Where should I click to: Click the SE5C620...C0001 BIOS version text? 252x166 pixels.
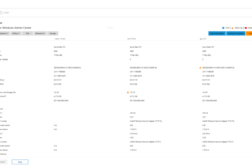(x=218, y=68)
